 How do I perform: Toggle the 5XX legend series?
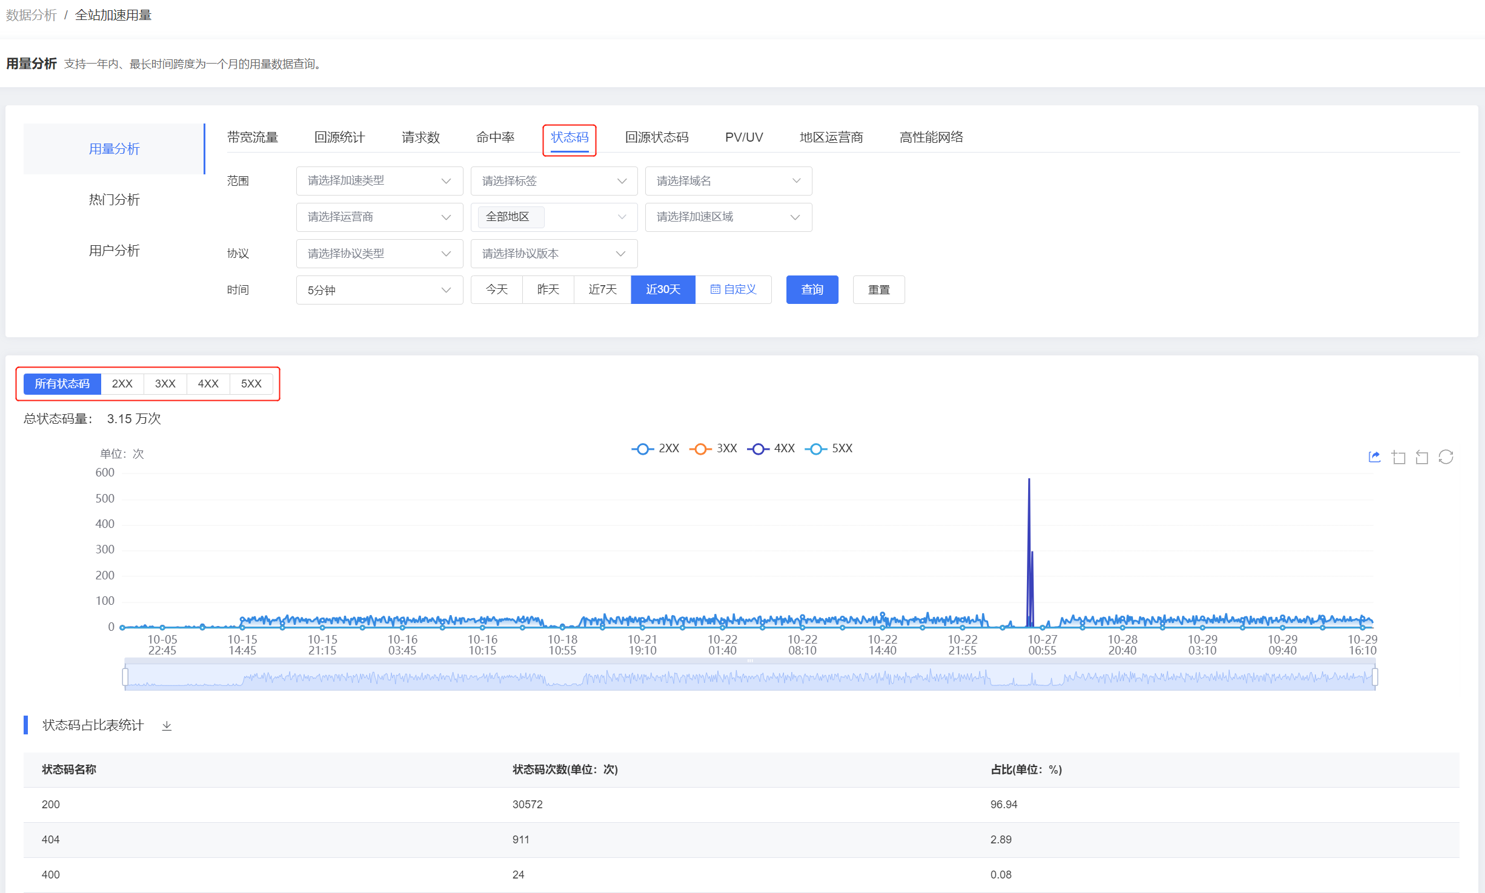(x=828, y=449)
